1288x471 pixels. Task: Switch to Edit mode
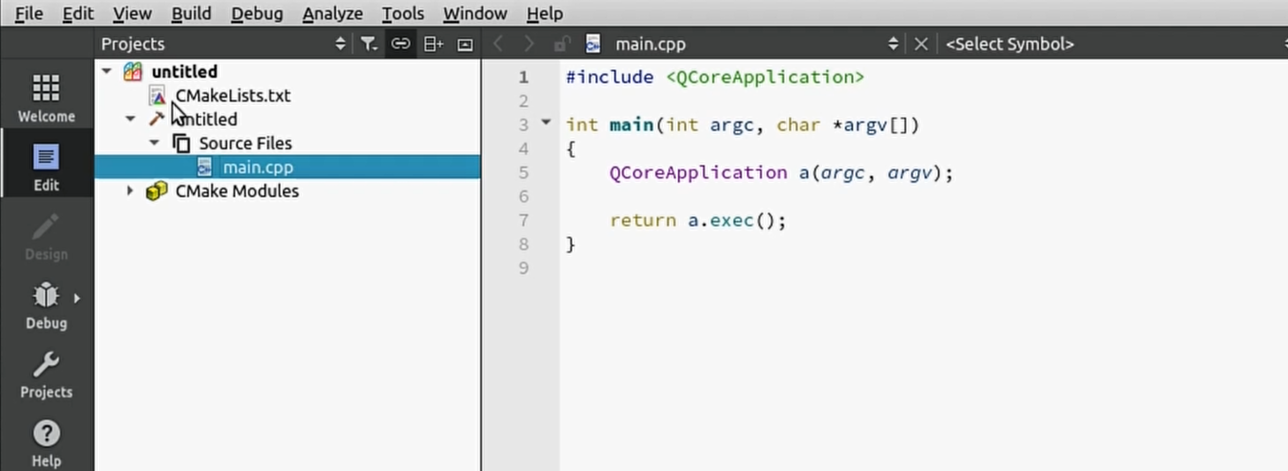pos(46,166)
